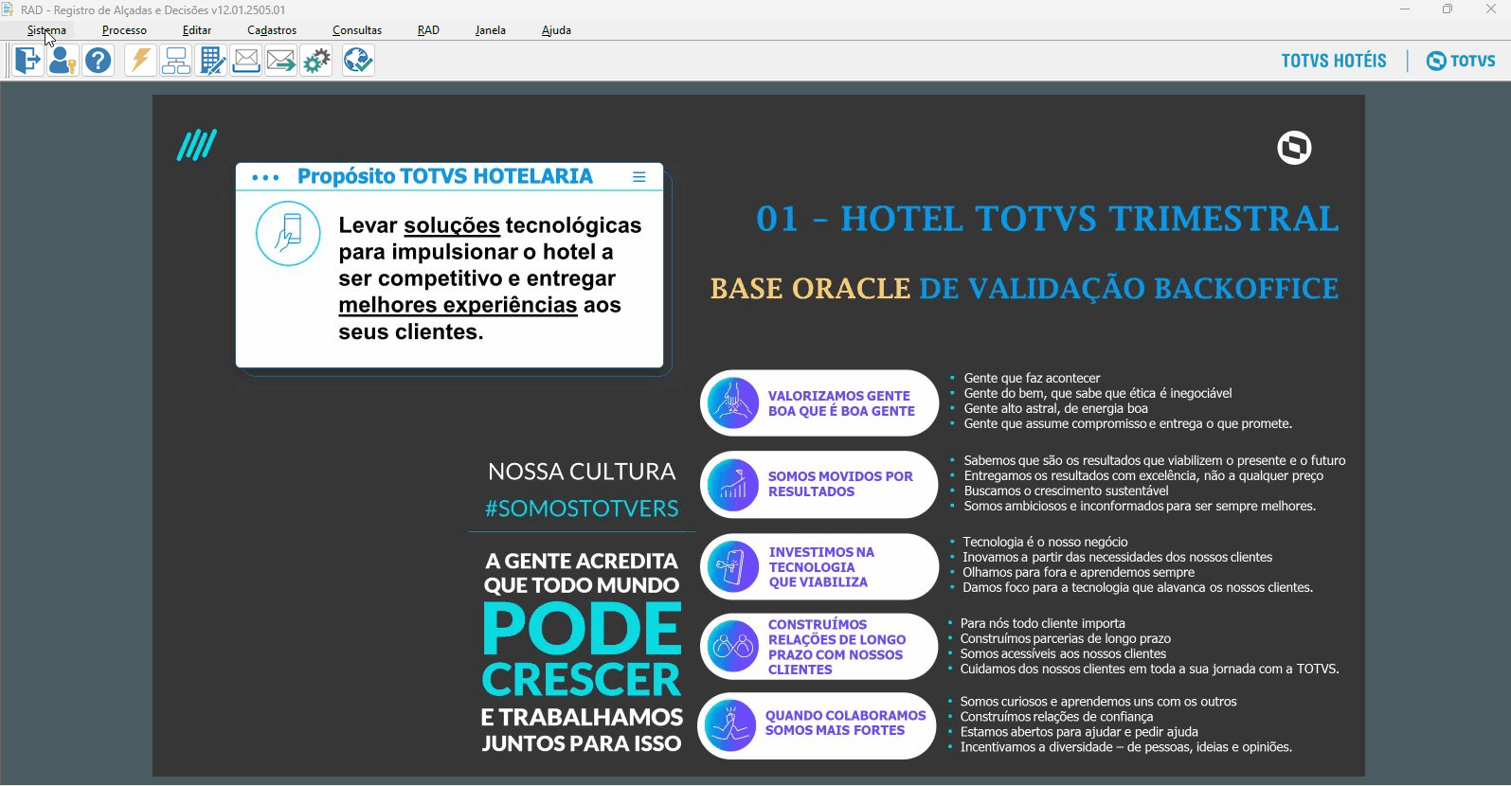Image resolution: width=1511 pixels, height=786 pixels.
Task: Minimize the RAD window
Action: tap(1405, 9)
